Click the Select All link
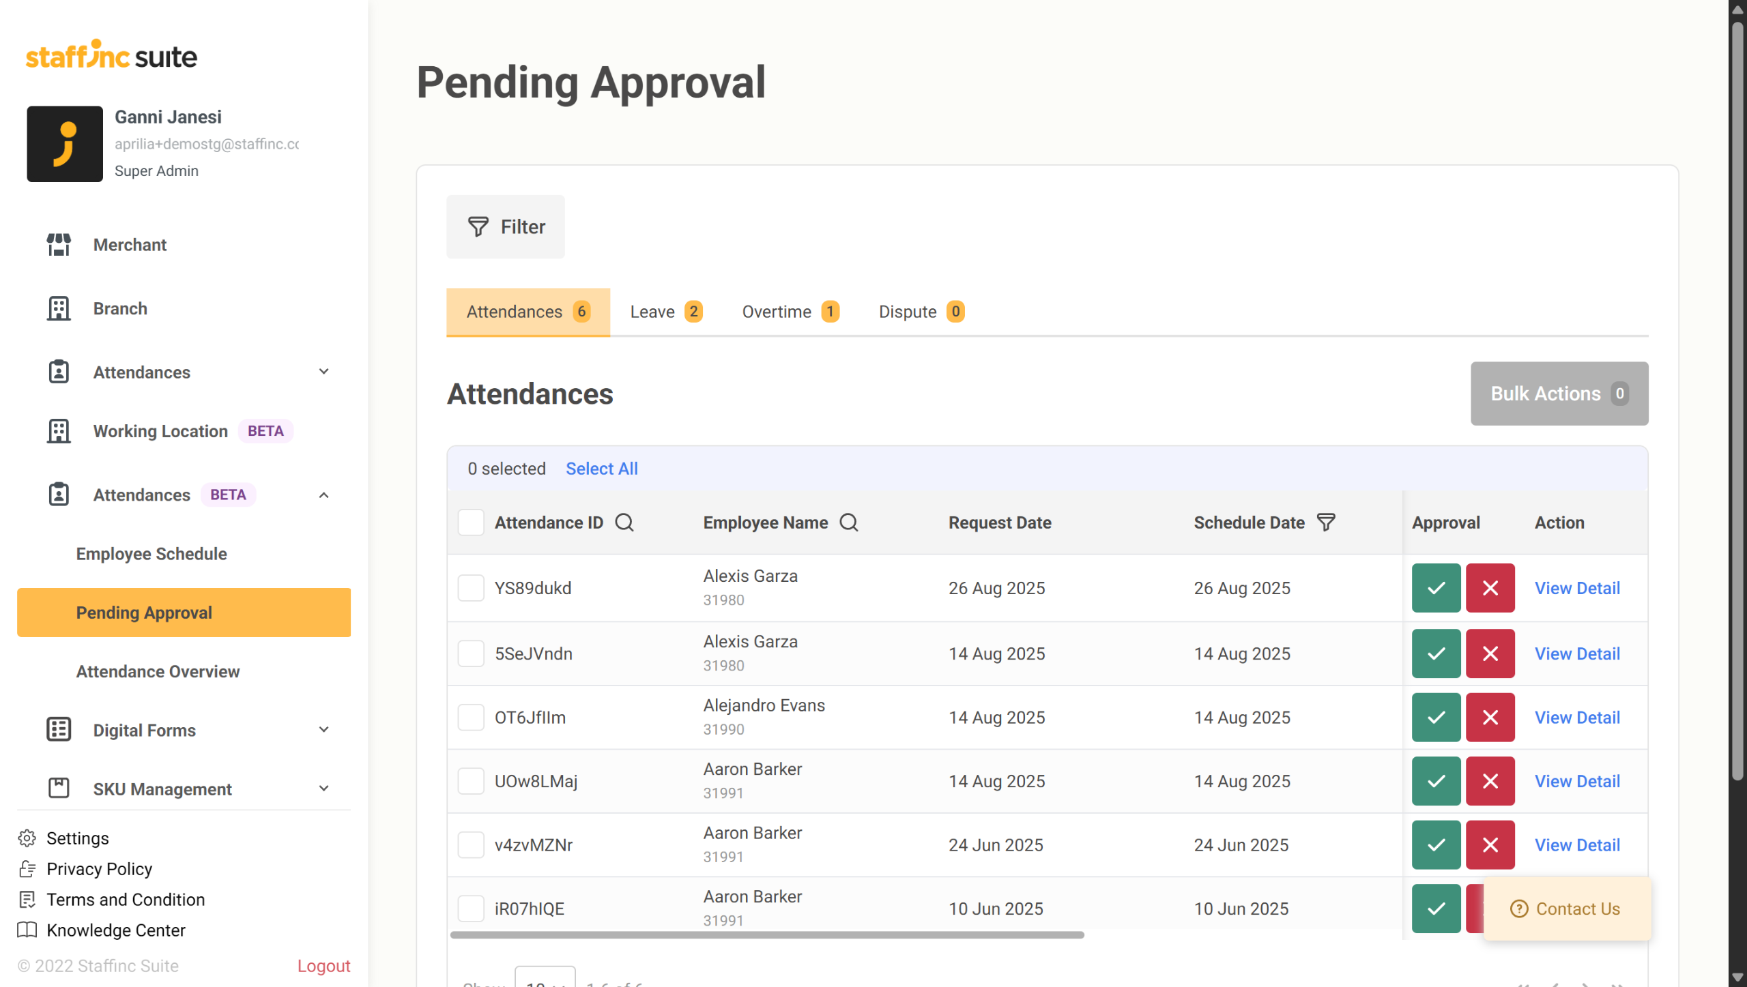The height and width of the screenshot is (987, 1747). tap(601, 469)
